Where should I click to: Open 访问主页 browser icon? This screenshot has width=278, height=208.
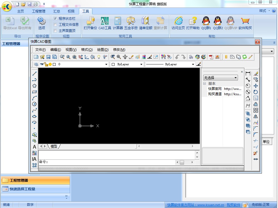(x=178, y=23)
